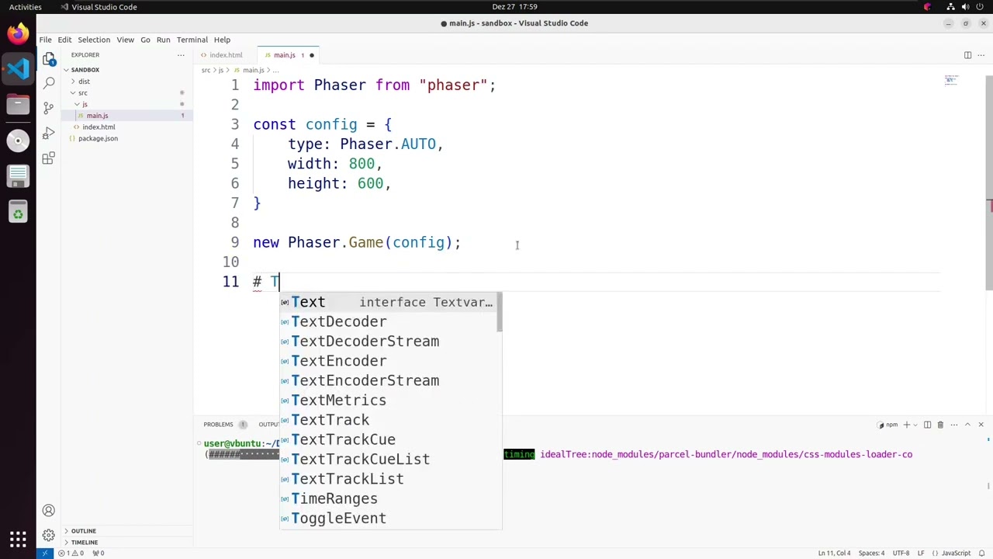Open the Selection menu
993x559 pixels.
pos(94,40)
